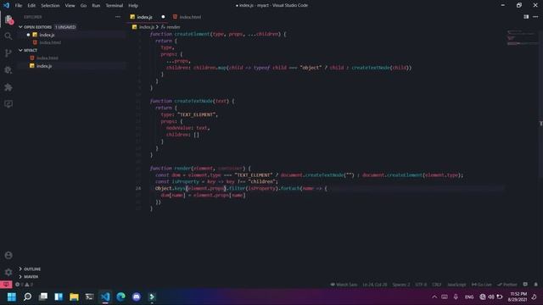Toggle the microphone icon in the system tray
Viewport: 543px width, 305px height.
pos(456,297)
